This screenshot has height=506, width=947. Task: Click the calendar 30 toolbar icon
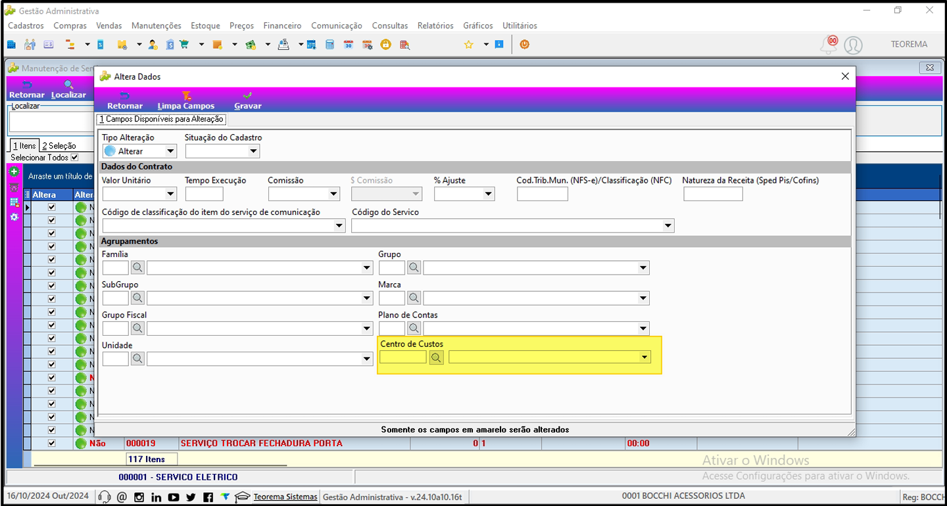[349, 45]
